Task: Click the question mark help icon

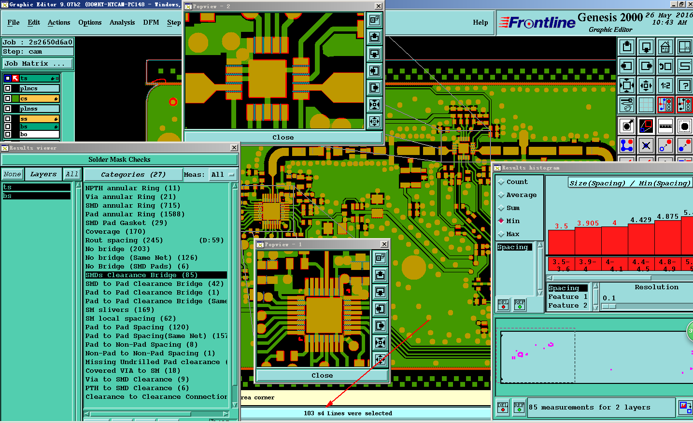Action: [685, 85]
